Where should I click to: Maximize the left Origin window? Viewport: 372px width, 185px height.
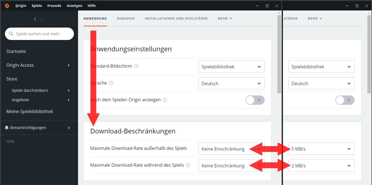pos(267,6)
